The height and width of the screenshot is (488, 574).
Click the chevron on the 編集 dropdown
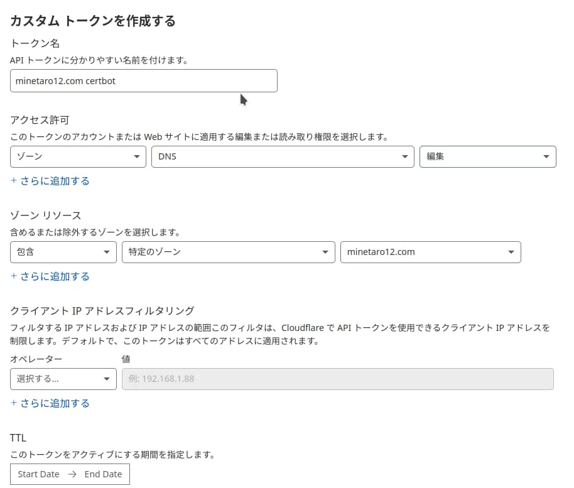(546, 156)
